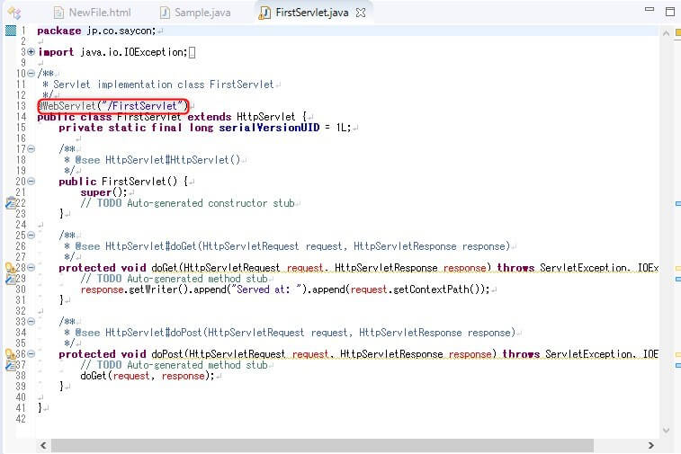Click the editor icon left of NewFile.html tab
681x454 pixels.
[x=14, y=13]
